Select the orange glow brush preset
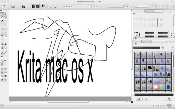This screenshot has height=109, width=175. (x=156, y=87)
